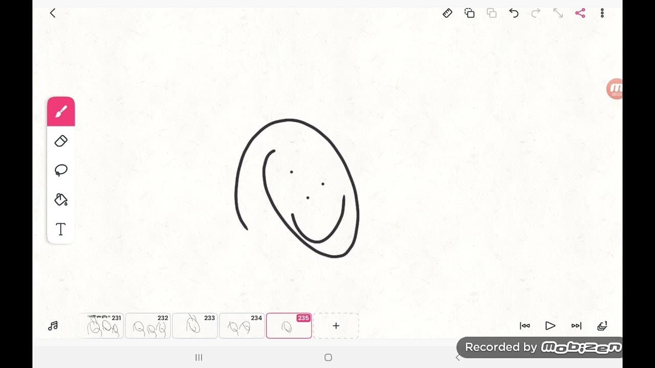Redo the last undone action
The width and height of the screenshot is (655, 368).
pyautogui.click(x=536, y=13)
